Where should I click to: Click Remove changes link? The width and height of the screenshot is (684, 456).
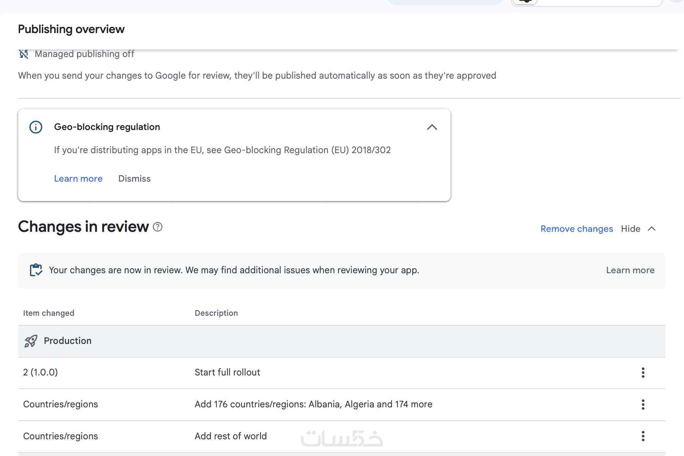point(577,229)
